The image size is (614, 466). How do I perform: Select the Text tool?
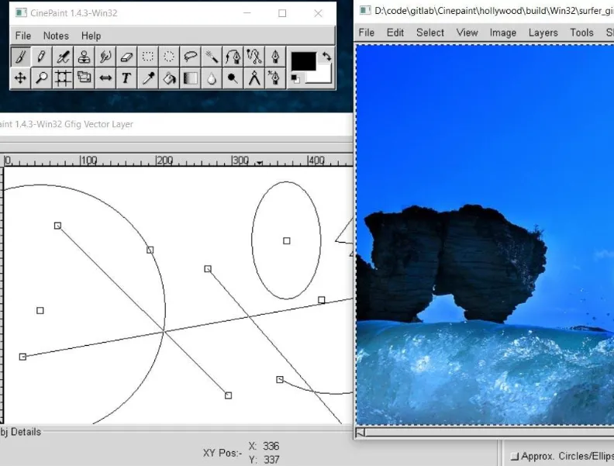[126, 78]
